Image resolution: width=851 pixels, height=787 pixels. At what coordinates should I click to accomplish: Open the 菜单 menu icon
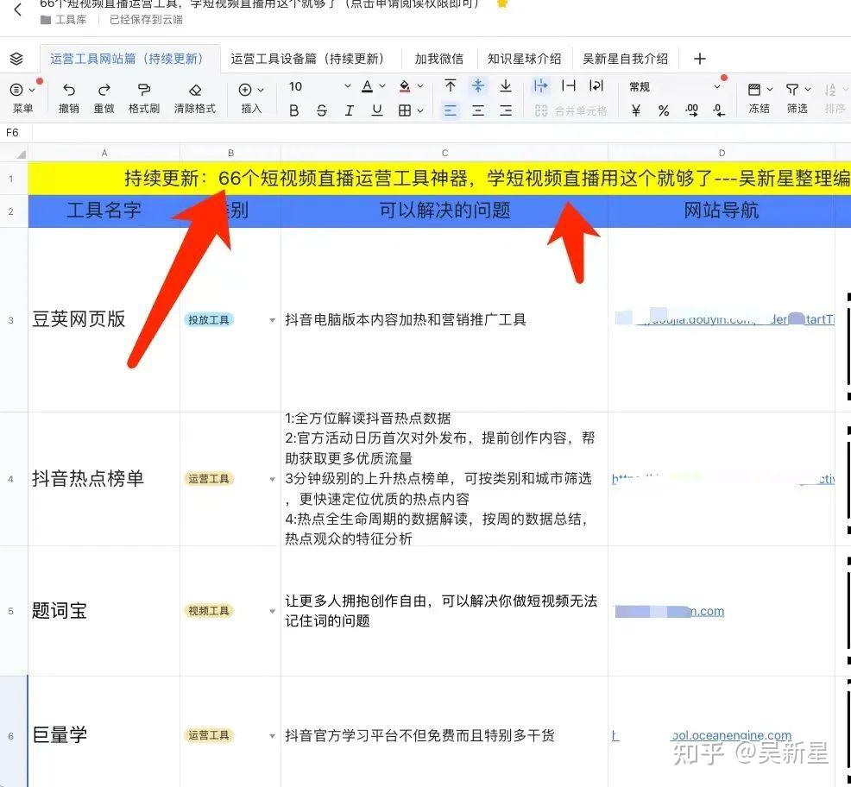[x=16, y=89]
